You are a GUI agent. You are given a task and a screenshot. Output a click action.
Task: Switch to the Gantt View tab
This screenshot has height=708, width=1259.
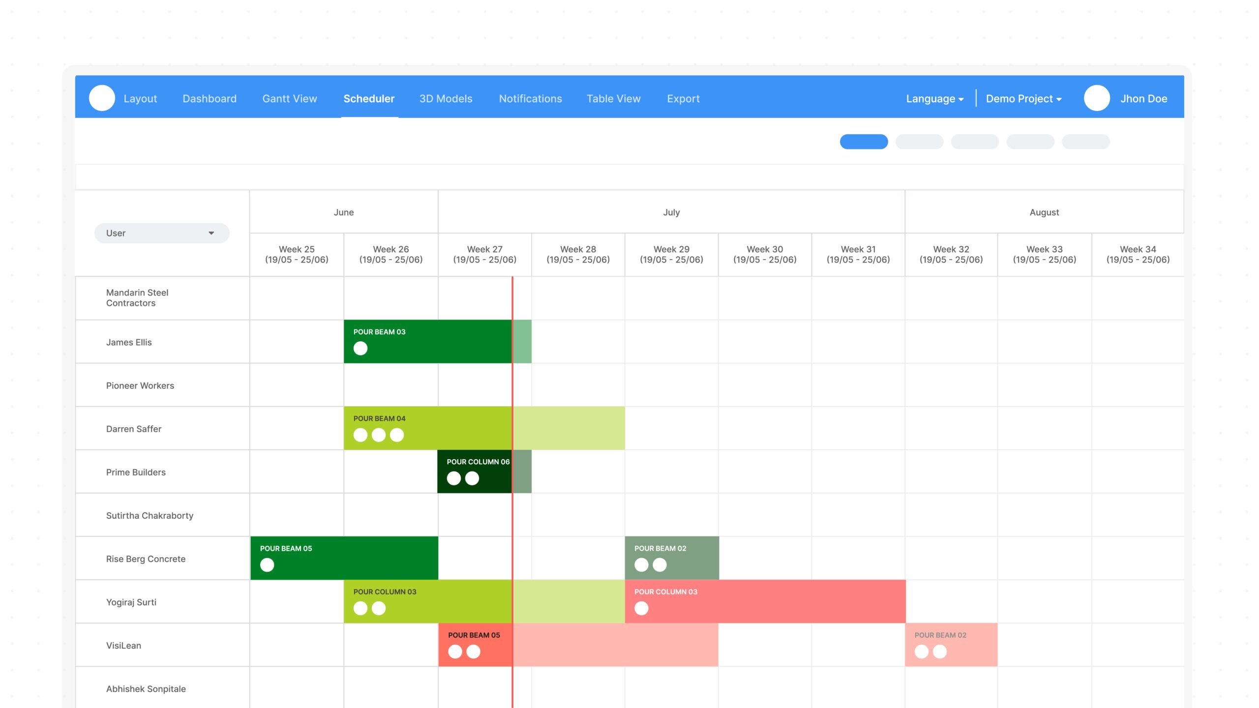click(289, 98)
